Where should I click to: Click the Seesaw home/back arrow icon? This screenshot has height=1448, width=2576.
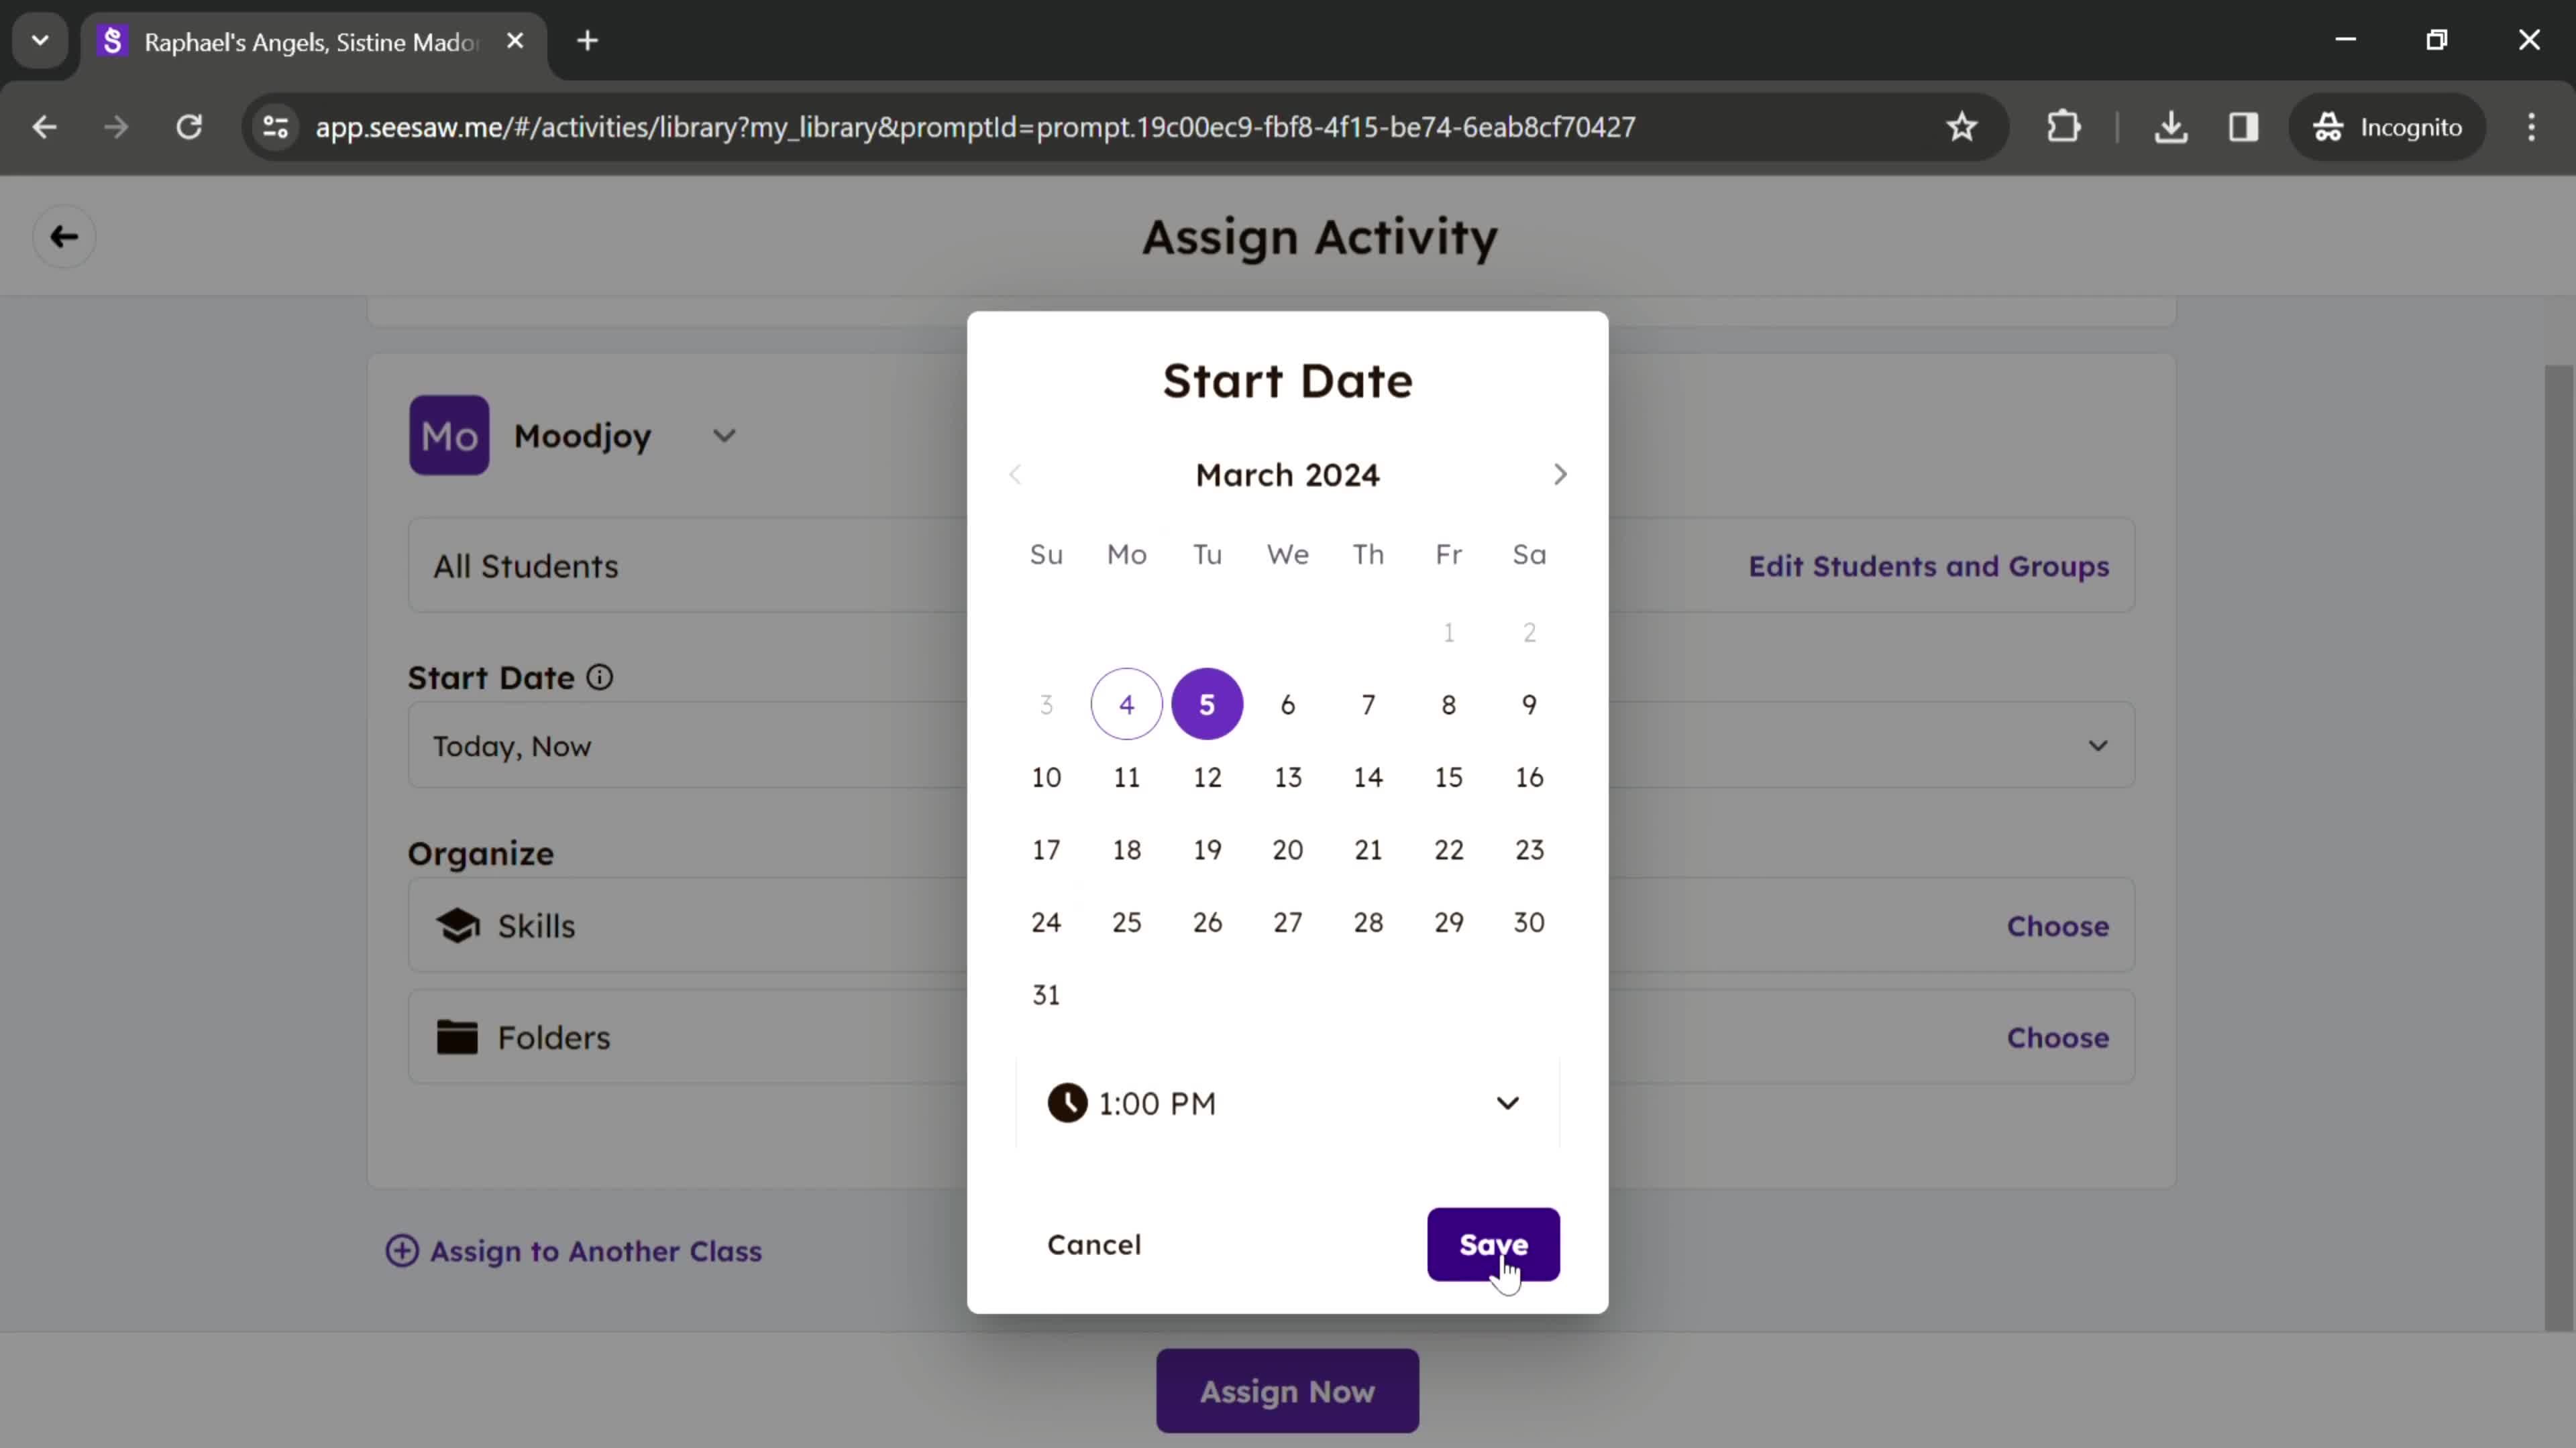[64, 235]
